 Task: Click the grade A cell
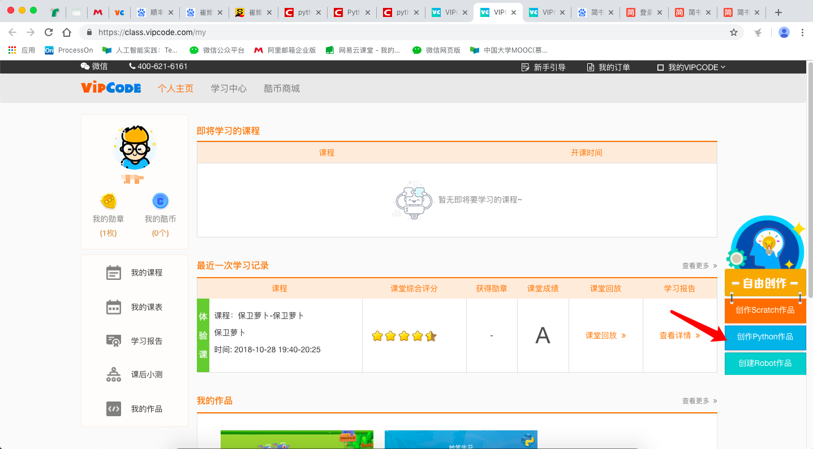click(x=543, y=335)
